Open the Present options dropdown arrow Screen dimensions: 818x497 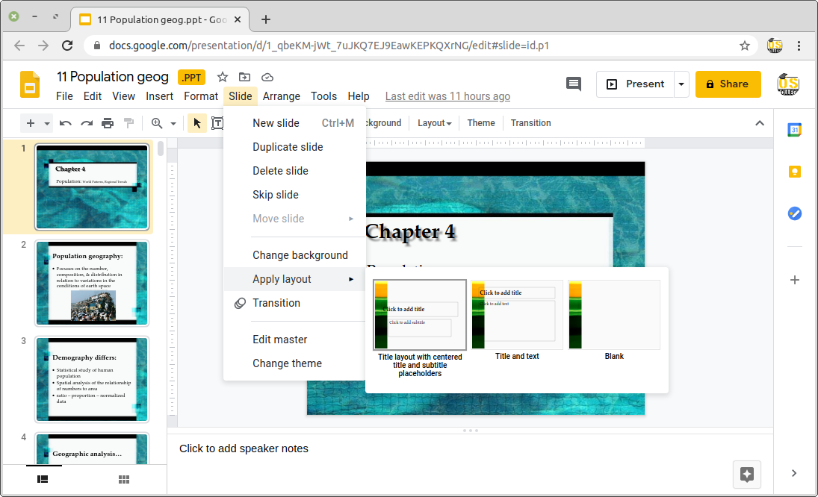[681, 84]
